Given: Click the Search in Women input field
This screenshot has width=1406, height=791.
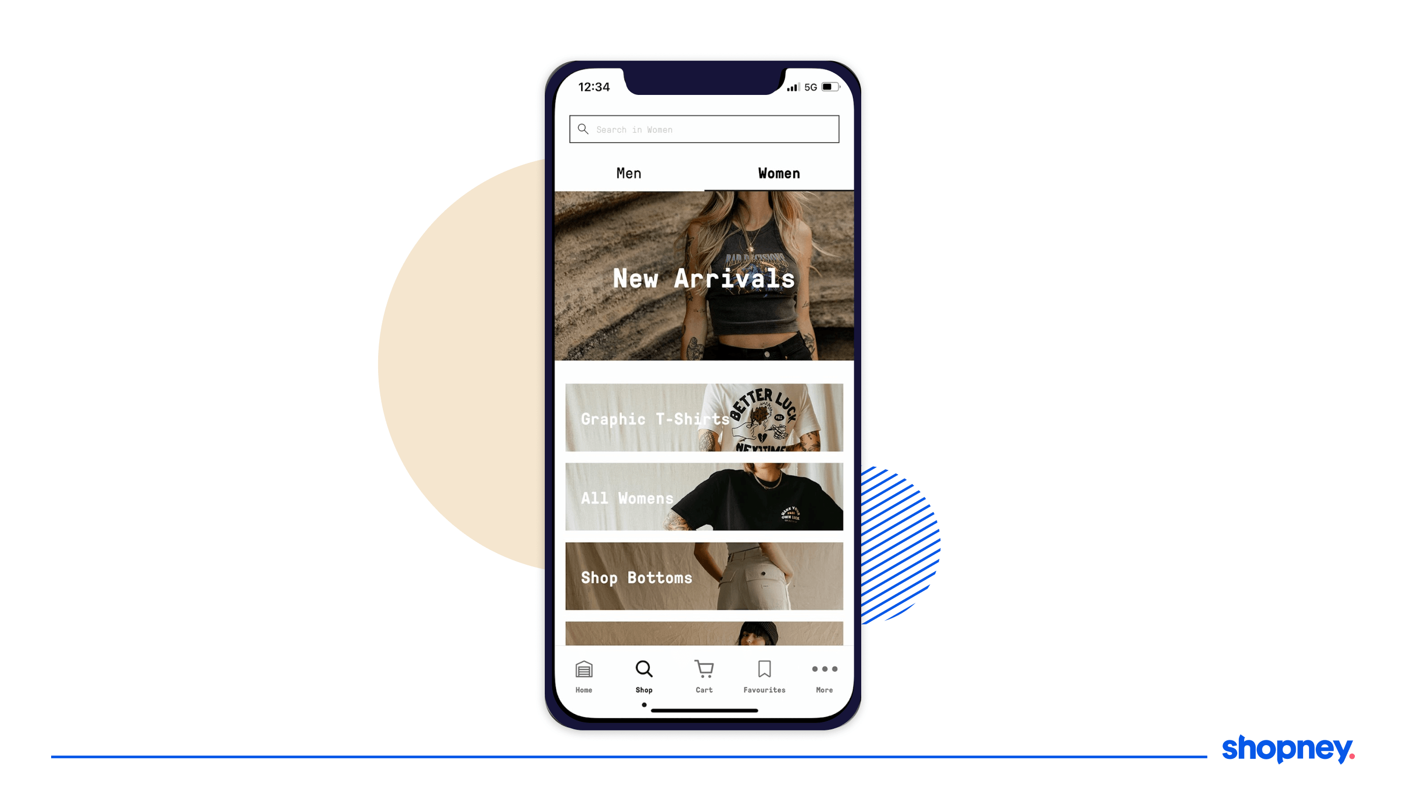Looking at the screenshot, I should click(x=703, y=129).
